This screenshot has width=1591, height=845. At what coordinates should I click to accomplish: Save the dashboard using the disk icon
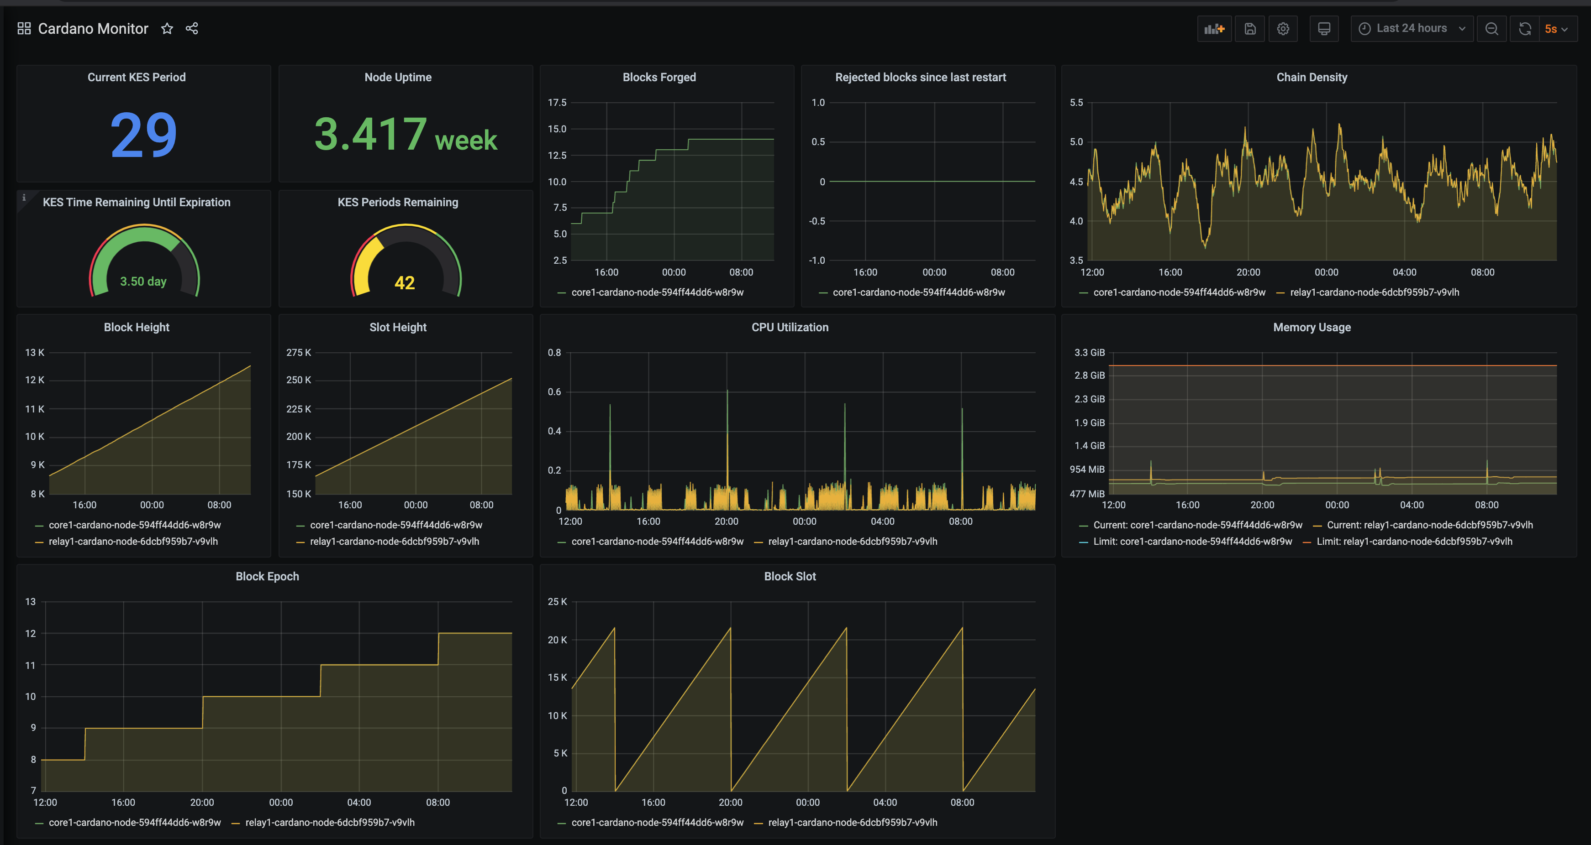(x=1250, y=29)
